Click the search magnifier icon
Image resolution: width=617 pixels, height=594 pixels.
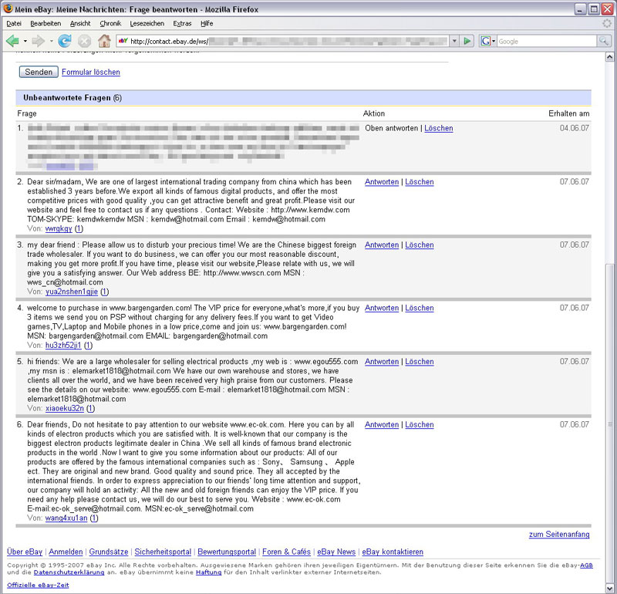click(603, 41)
